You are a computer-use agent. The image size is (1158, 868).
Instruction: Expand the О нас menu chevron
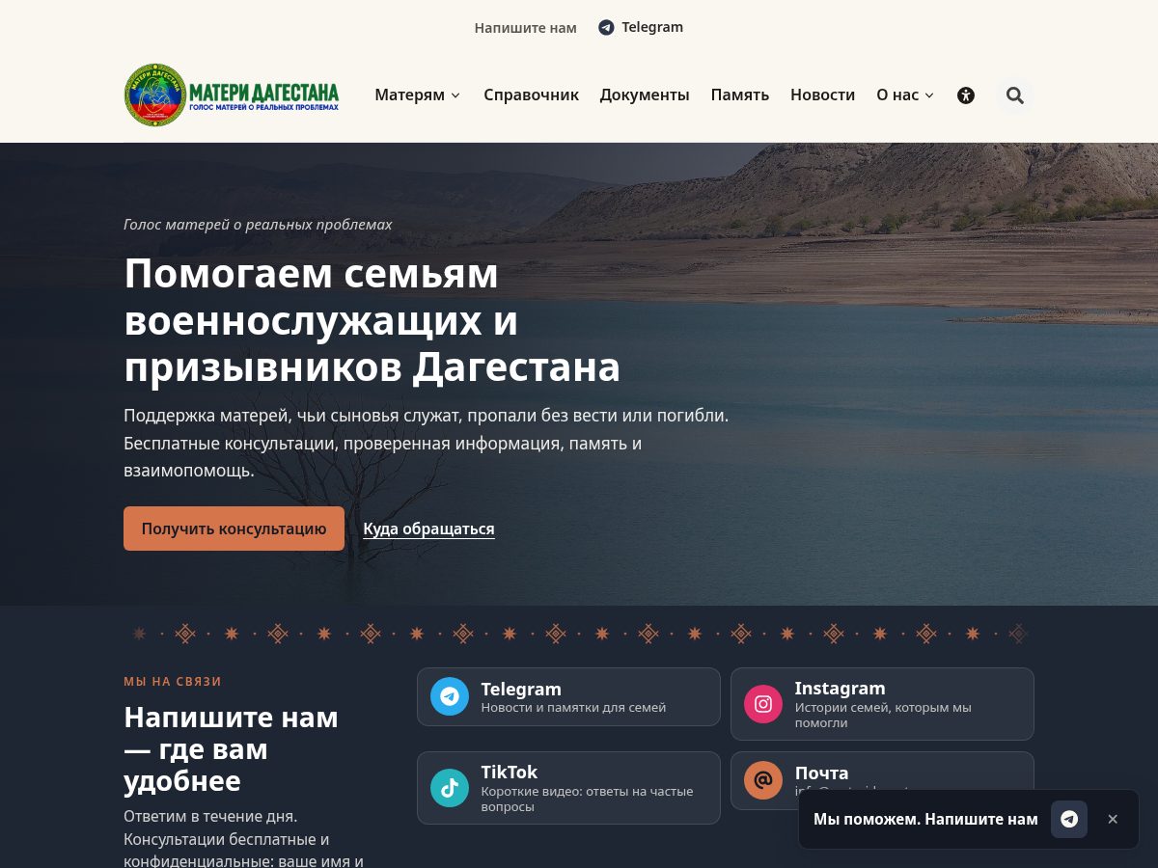[929, 95]
